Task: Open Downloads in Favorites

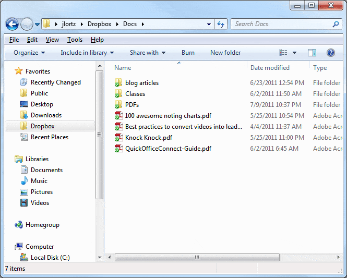Action: [41, 115]
